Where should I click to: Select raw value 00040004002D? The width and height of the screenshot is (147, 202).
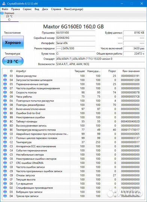click(x=130, y=121)
